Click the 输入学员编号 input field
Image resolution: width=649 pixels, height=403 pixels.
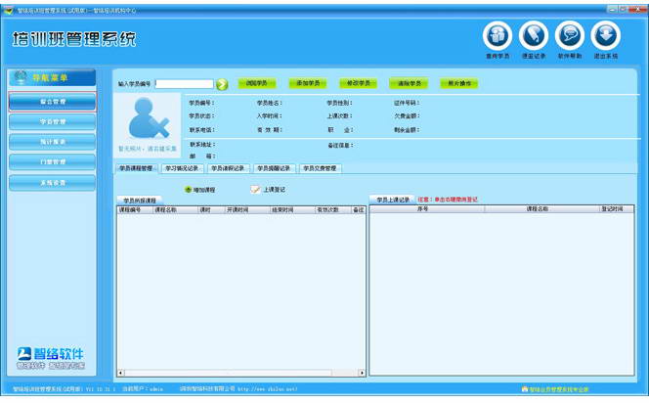[184, 84]
